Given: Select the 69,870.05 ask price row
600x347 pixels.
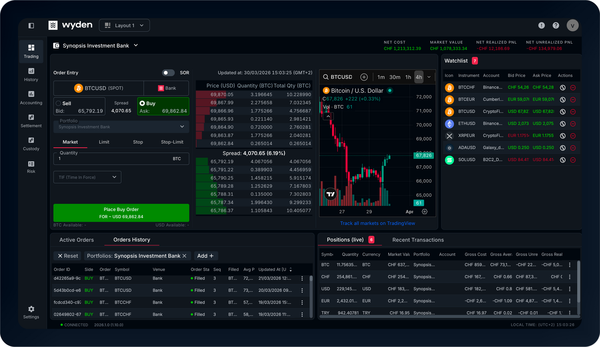Looking at the screenshot, I should 254,94.
